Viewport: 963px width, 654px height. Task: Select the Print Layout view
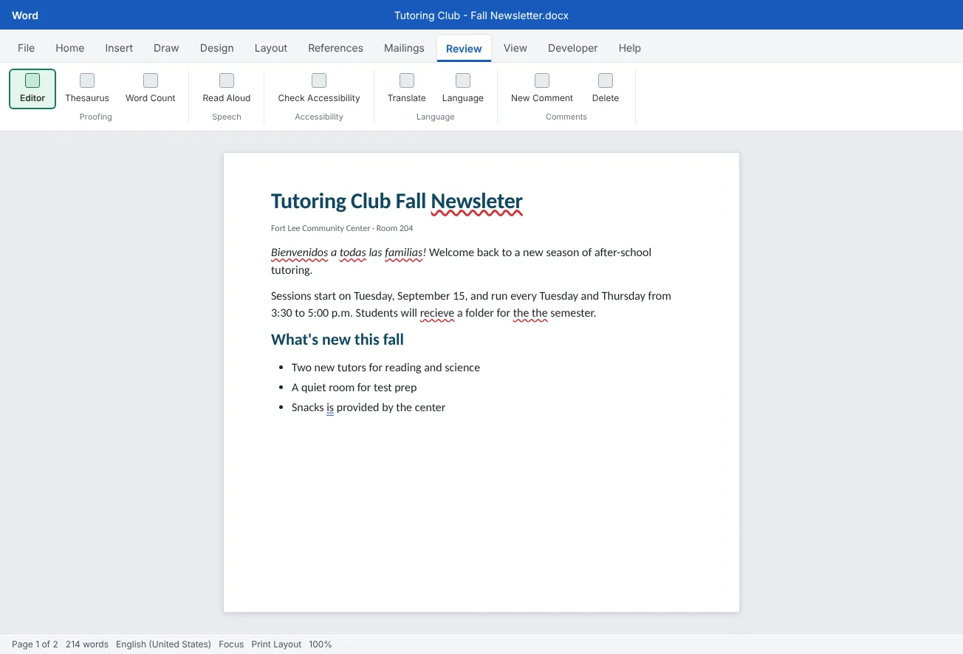[276, 644]
